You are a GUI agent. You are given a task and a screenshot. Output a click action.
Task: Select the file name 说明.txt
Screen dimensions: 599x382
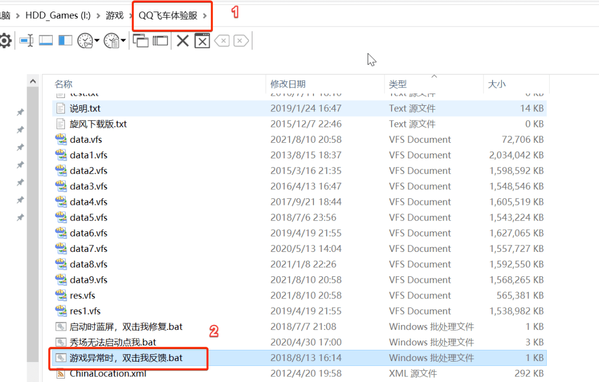click(85, 109)
